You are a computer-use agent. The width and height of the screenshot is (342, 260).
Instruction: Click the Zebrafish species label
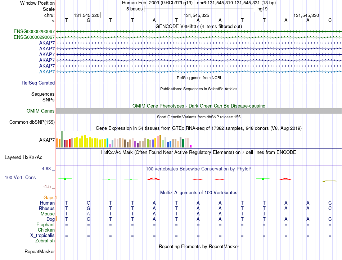[45, 241]
